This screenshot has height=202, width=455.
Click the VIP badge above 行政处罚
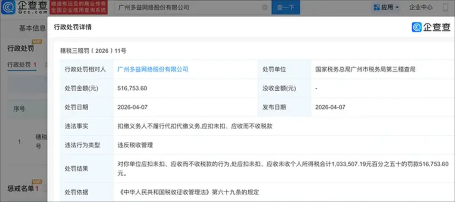37,41
